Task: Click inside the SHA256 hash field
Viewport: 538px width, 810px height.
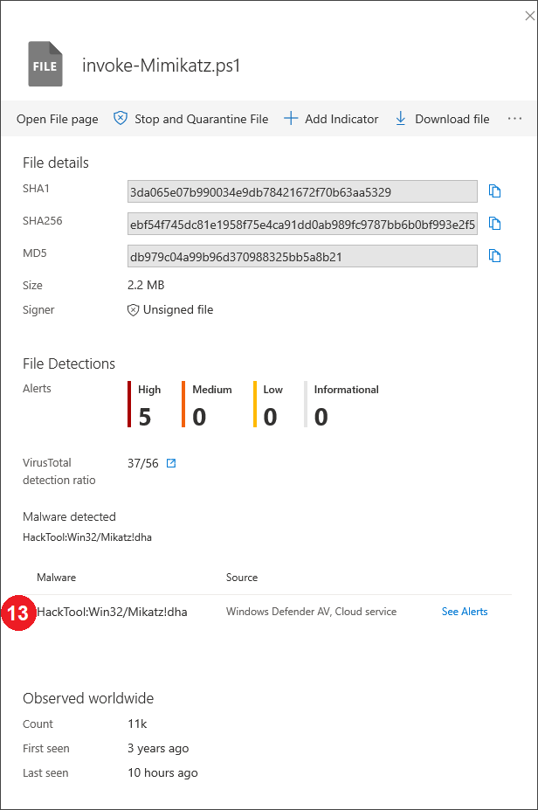Action: [302, 224]
